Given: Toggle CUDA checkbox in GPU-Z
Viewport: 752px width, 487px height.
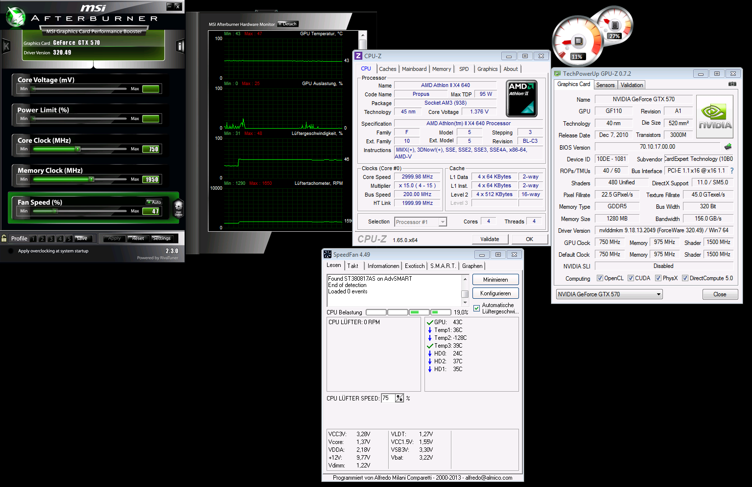Looking at the screenshot, I should [x=631, y=278].
